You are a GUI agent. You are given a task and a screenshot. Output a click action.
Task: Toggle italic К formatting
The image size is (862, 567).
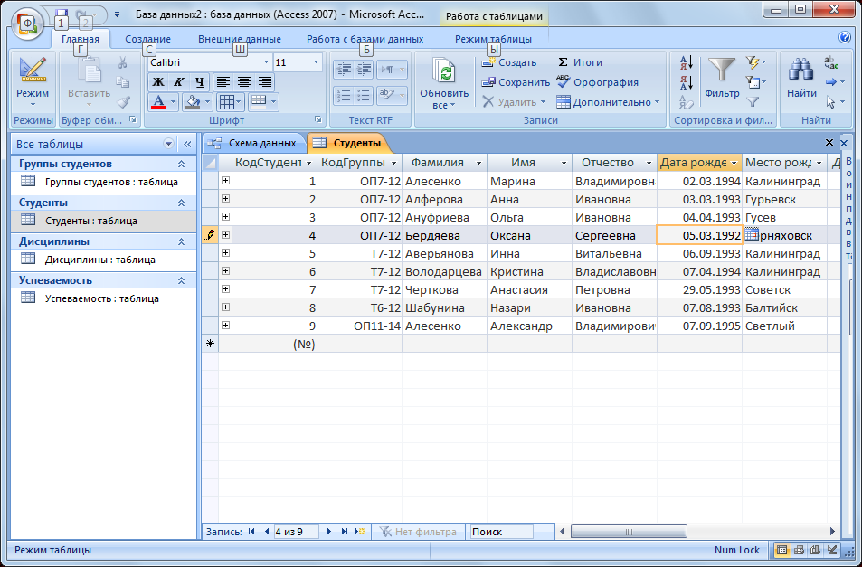tap(179, 82)
